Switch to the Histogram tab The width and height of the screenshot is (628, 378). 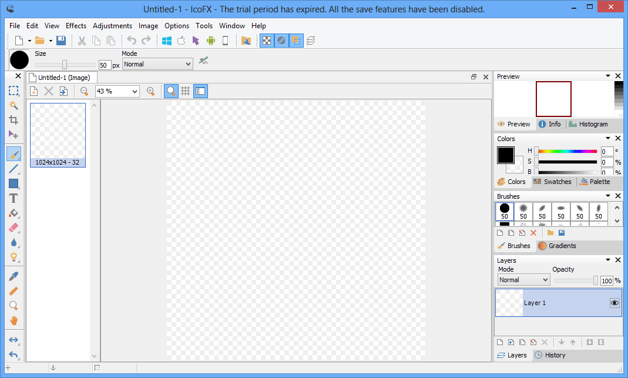click(589, 124)
